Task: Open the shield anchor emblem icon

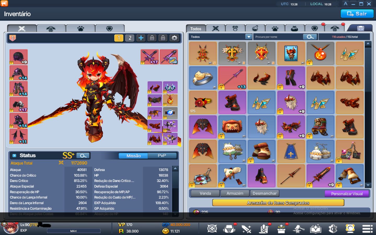Action: (13, 38)
